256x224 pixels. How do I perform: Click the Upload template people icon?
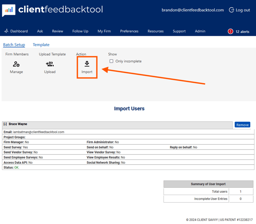point(50,64)
